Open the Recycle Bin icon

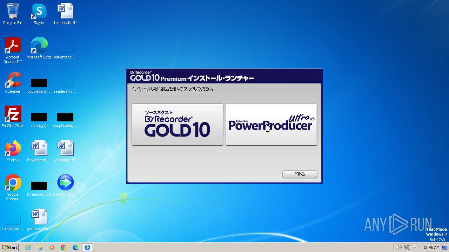(x=13, y=14)
